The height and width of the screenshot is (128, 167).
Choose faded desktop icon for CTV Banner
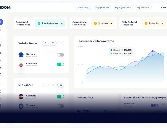click(x=53, y=85)
